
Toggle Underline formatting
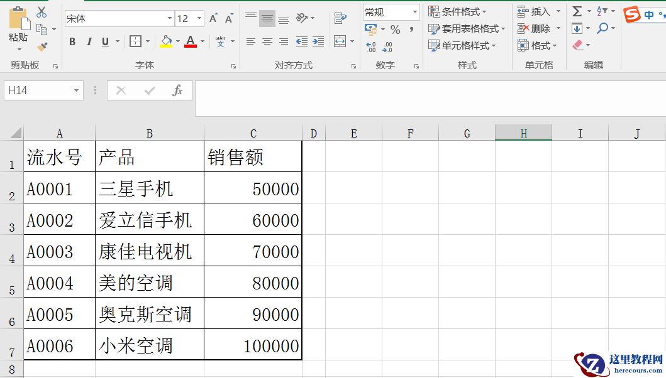point(104,40)
